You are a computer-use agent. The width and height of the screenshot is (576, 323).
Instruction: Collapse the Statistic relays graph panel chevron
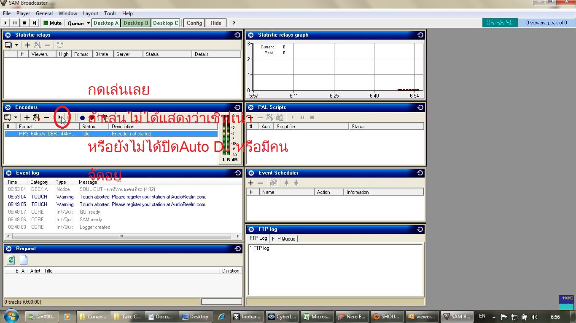251,35
